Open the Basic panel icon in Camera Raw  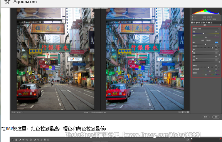tap(192, 23)
